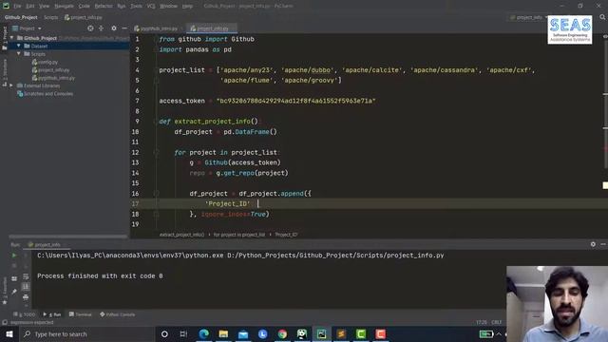
Task: Open Microsoft Edge from taskbar
Action: pos(204,334)
